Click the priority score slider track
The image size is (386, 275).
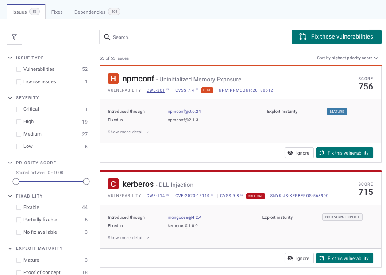51,182
